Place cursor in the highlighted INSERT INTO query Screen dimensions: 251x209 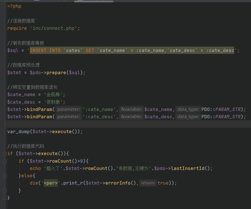click(132, 51)
